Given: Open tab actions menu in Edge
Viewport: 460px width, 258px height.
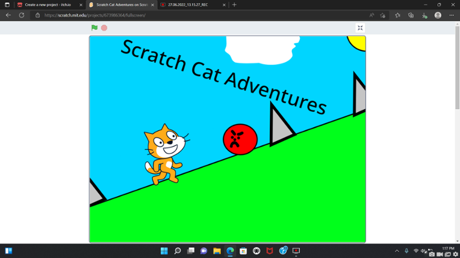Looking at the screenshot, I should (7, 5).
